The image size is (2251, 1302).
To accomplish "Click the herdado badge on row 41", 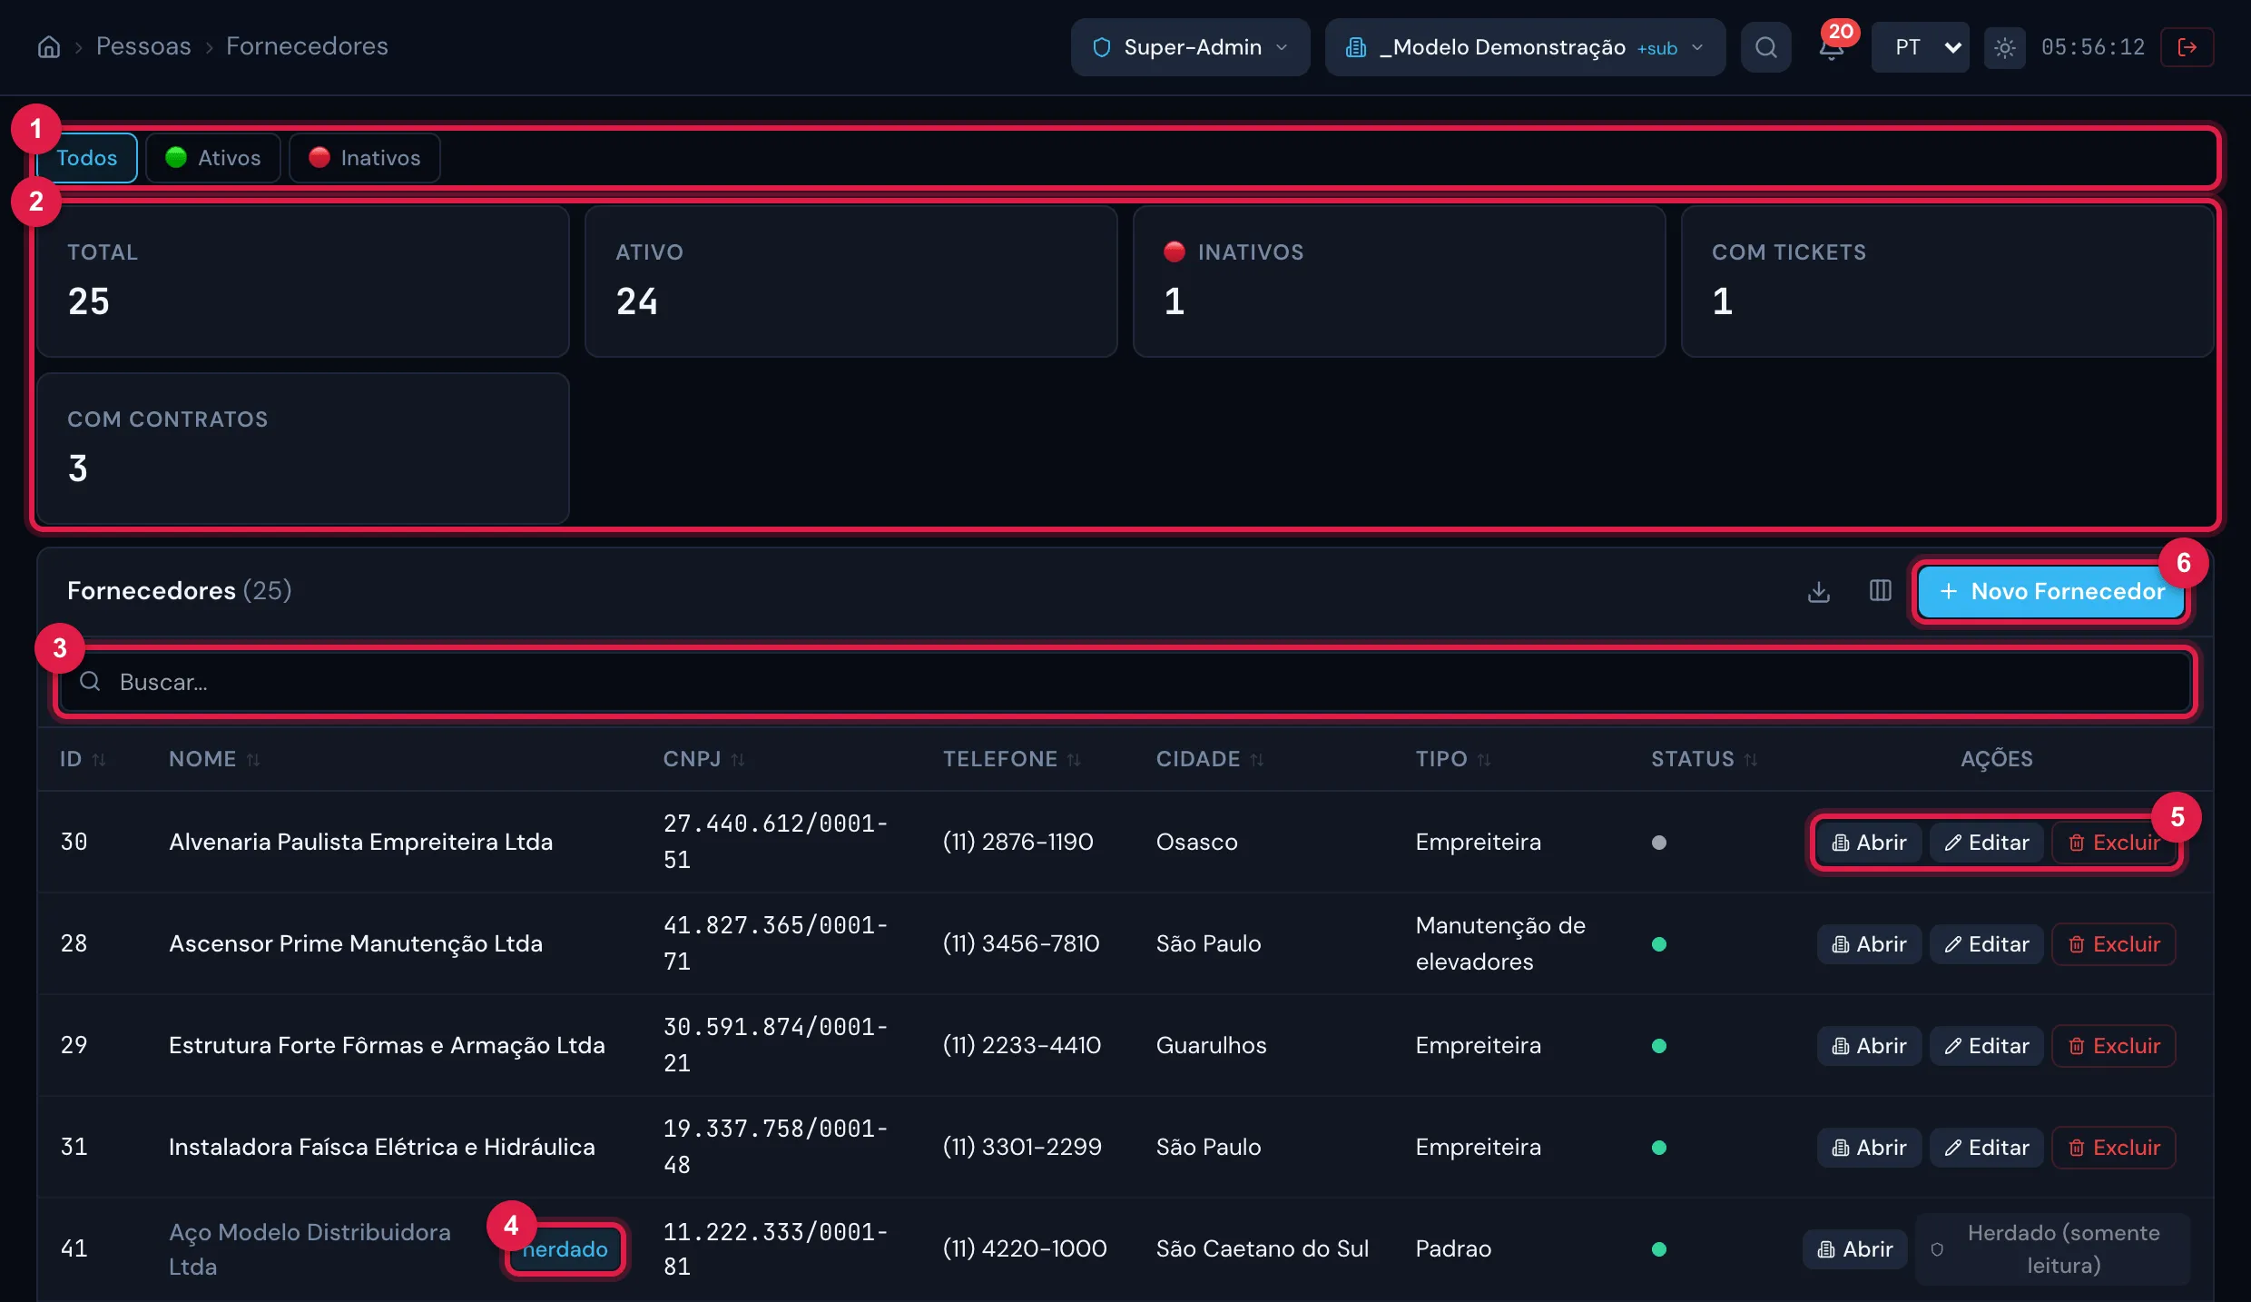I will pos(565,1249).
